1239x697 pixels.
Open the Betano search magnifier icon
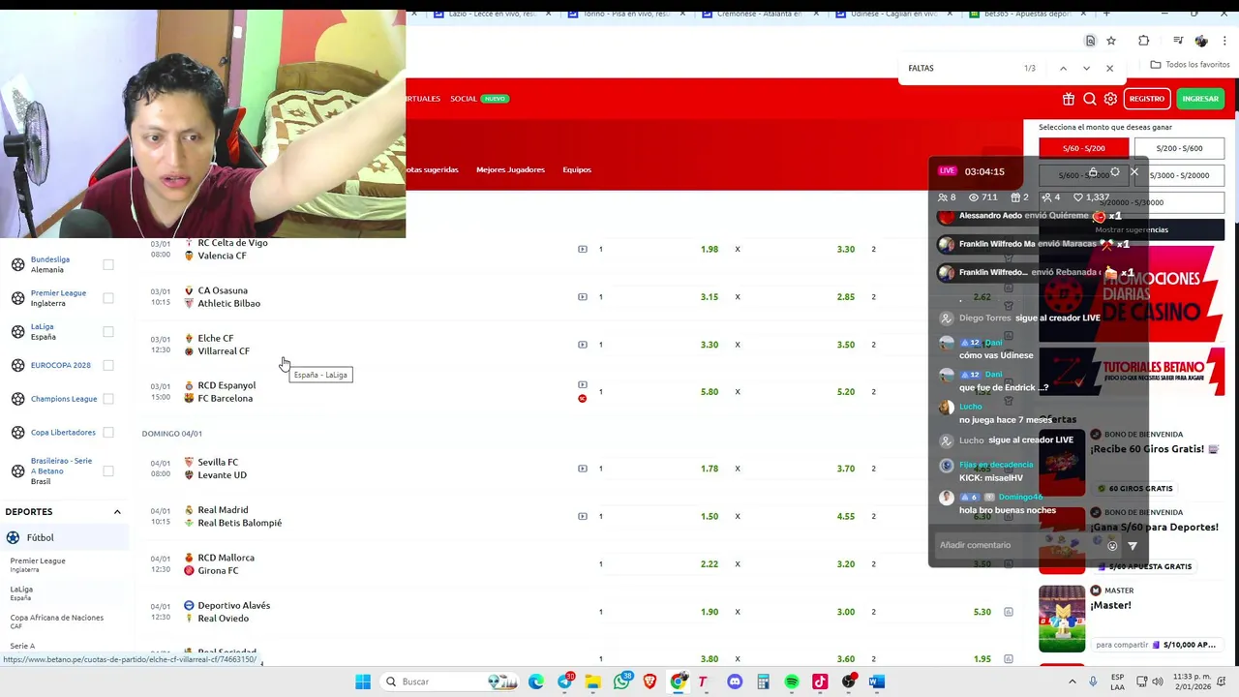pos(1090,99)
